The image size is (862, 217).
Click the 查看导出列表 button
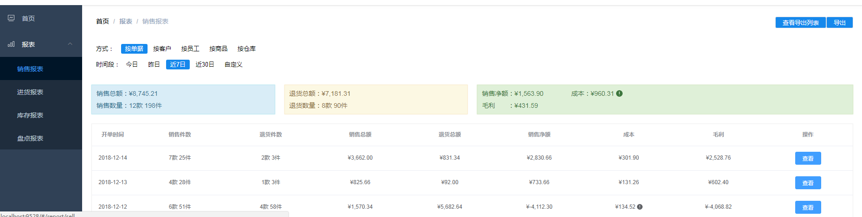[800, 23]
